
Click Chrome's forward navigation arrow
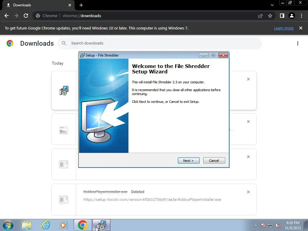tap(16, 16)
